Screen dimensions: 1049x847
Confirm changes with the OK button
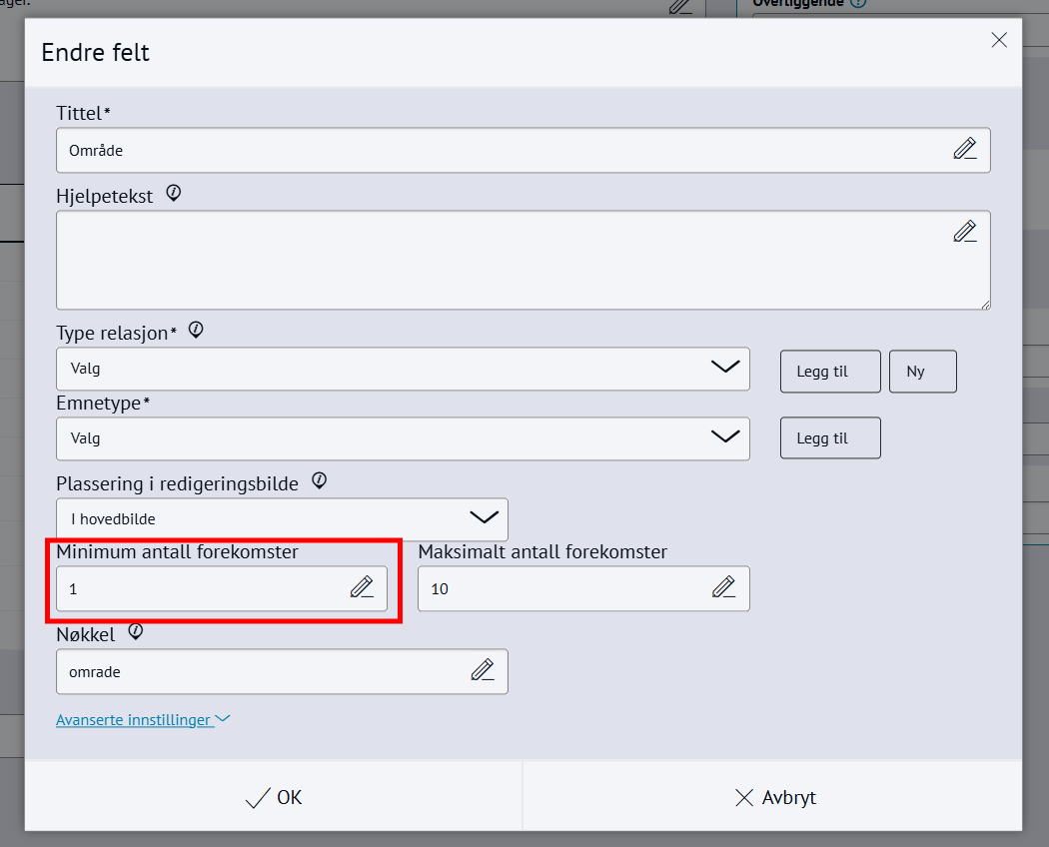[274, 797]
